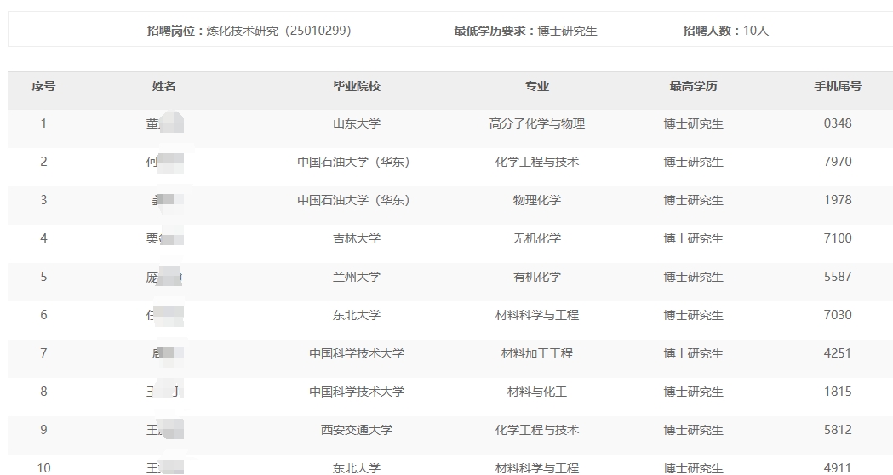Select the 兰州大学 cell

[x=357, y=277]
